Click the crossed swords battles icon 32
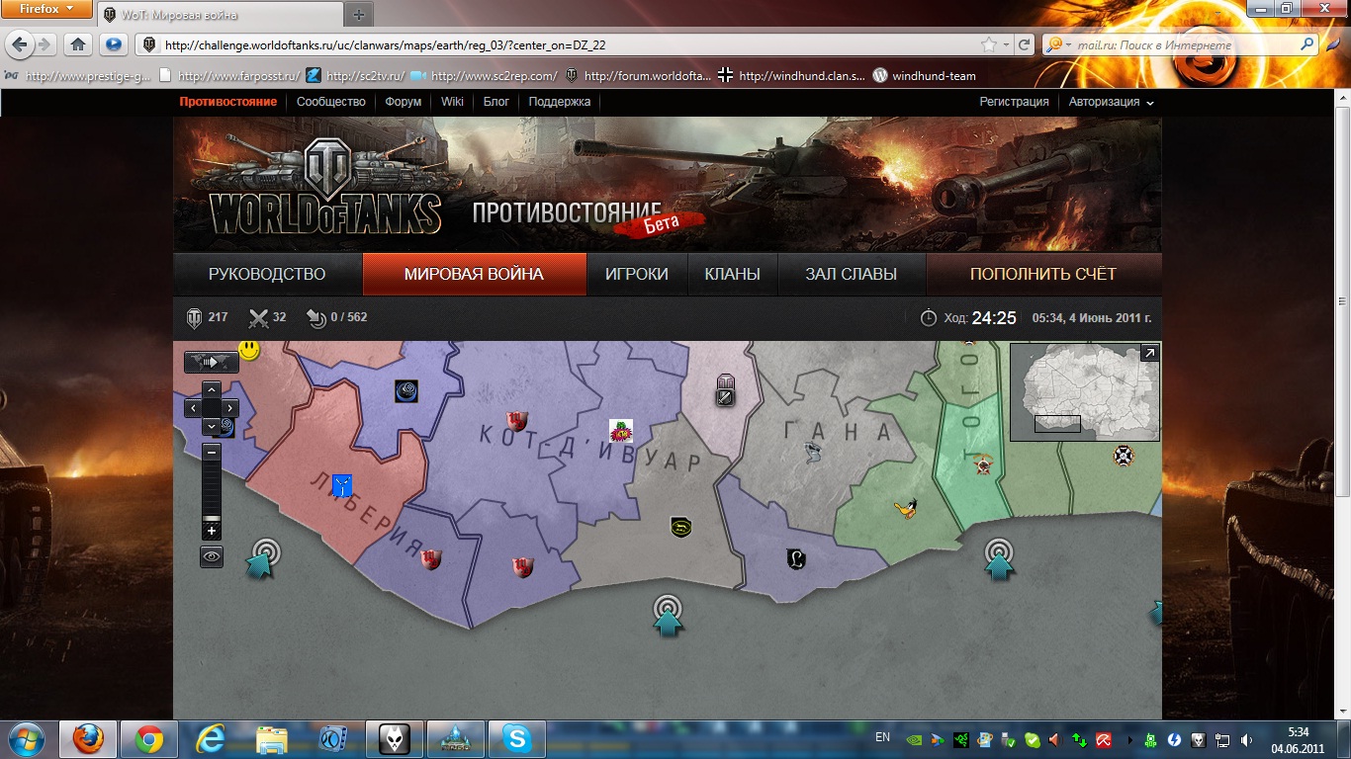The image size is (1351, 759). (259, 318)
